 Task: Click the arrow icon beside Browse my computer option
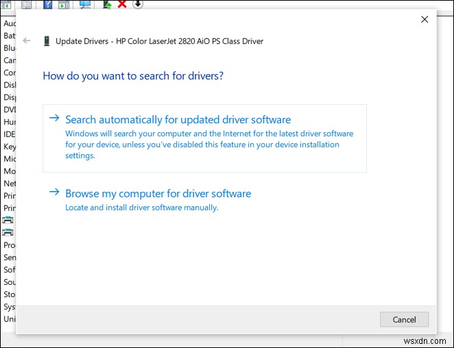(x=54, y=192)
